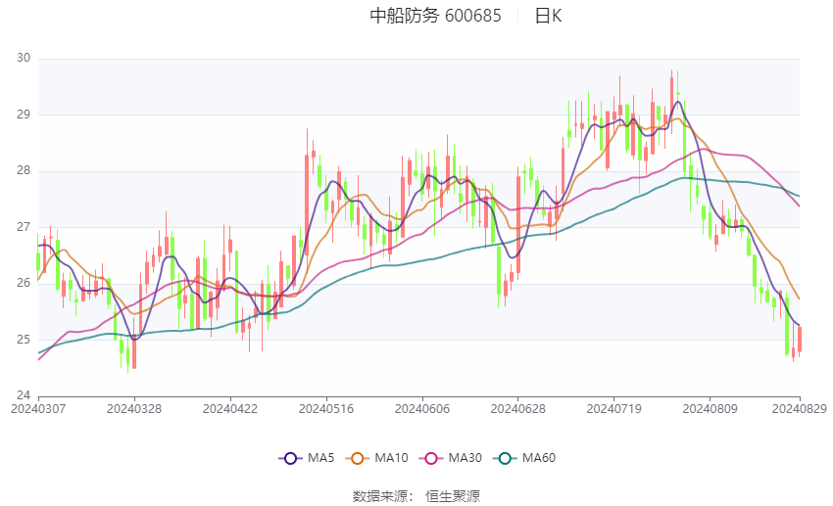833x506 pixels.
Task: Select the last red candlestick at 20240829
Action: pos(800,340)
